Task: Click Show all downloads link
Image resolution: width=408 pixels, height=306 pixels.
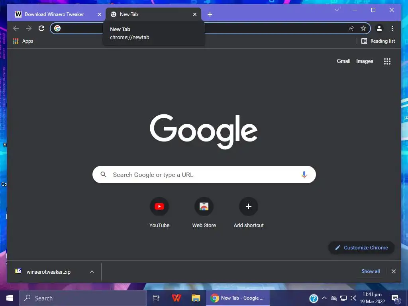Action: pyautogui.click(x=371, y=271)
